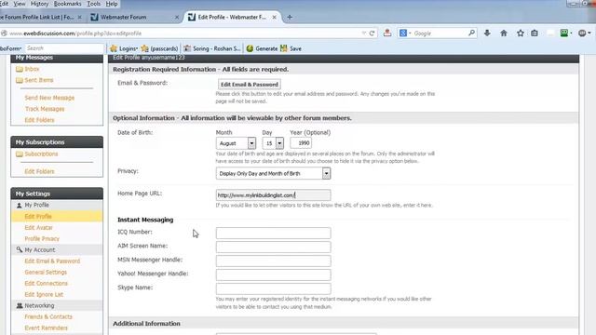Open RoboForm passcards icon
Screen dimensions: 596x335
(144, 48)
